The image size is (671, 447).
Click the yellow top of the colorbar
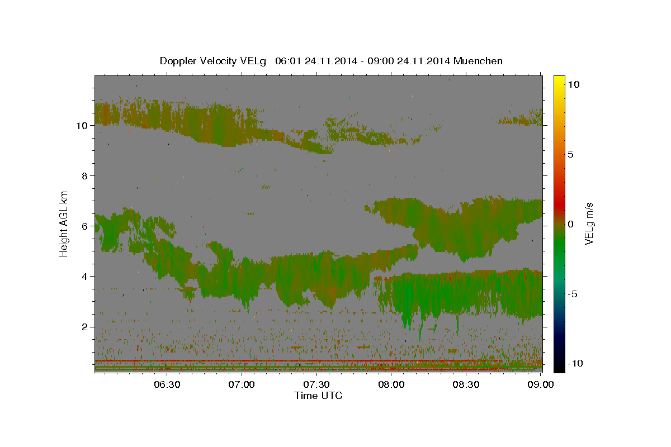coord(559,81)
